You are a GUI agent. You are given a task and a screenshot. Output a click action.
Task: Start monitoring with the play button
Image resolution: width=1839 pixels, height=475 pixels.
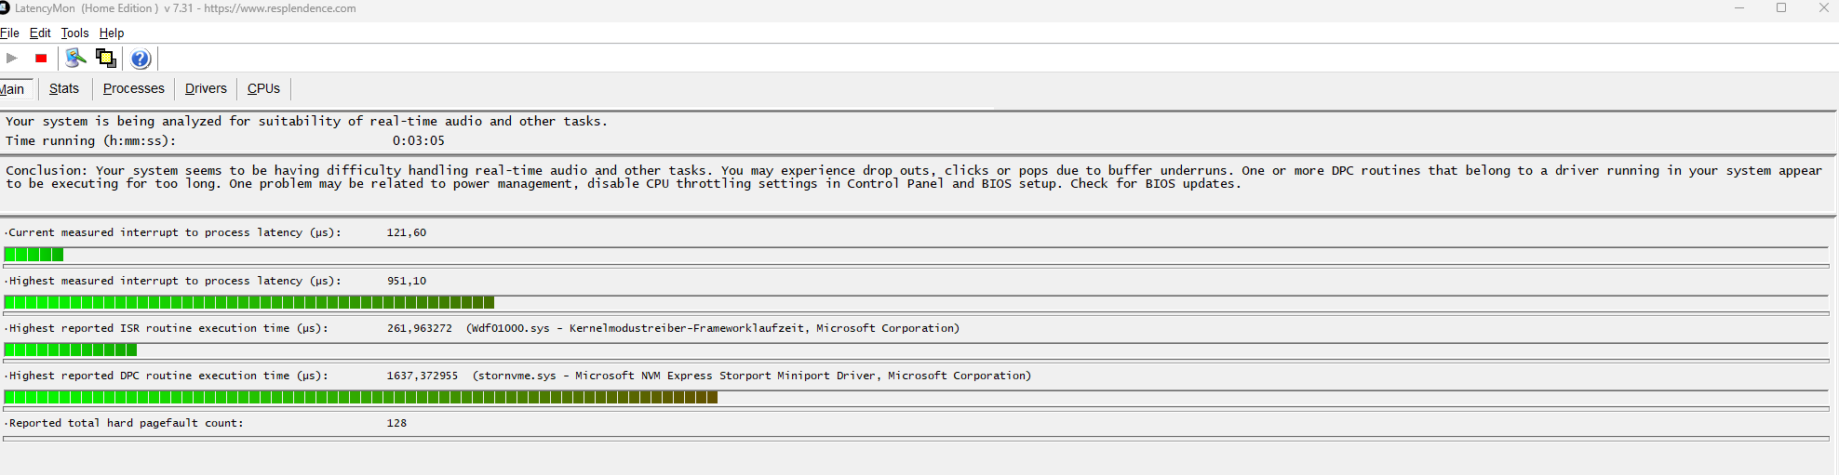[x=12, y=59]
